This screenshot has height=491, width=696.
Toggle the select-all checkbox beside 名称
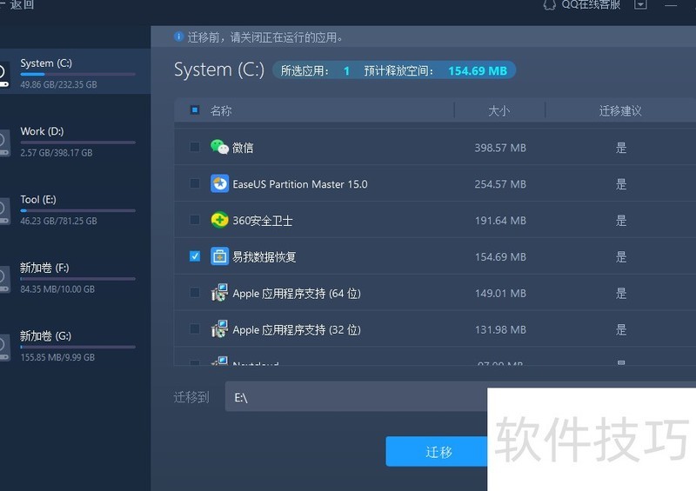tap(195, 110)
